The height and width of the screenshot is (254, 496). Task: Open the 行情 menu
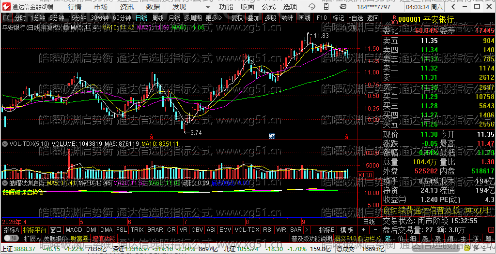[74, 7]
